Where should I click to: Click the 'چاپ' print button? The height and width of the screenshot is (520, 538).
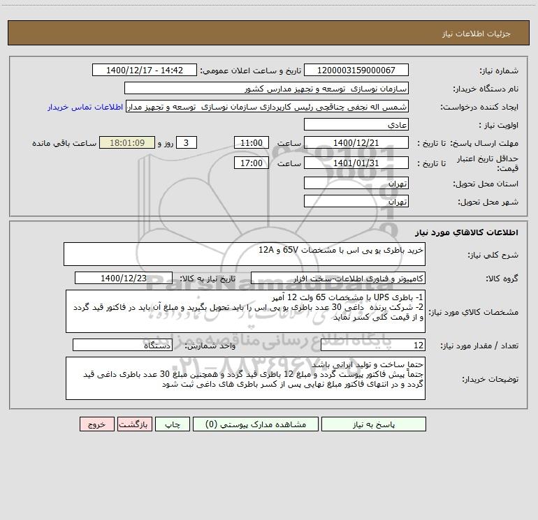(173, 424)
